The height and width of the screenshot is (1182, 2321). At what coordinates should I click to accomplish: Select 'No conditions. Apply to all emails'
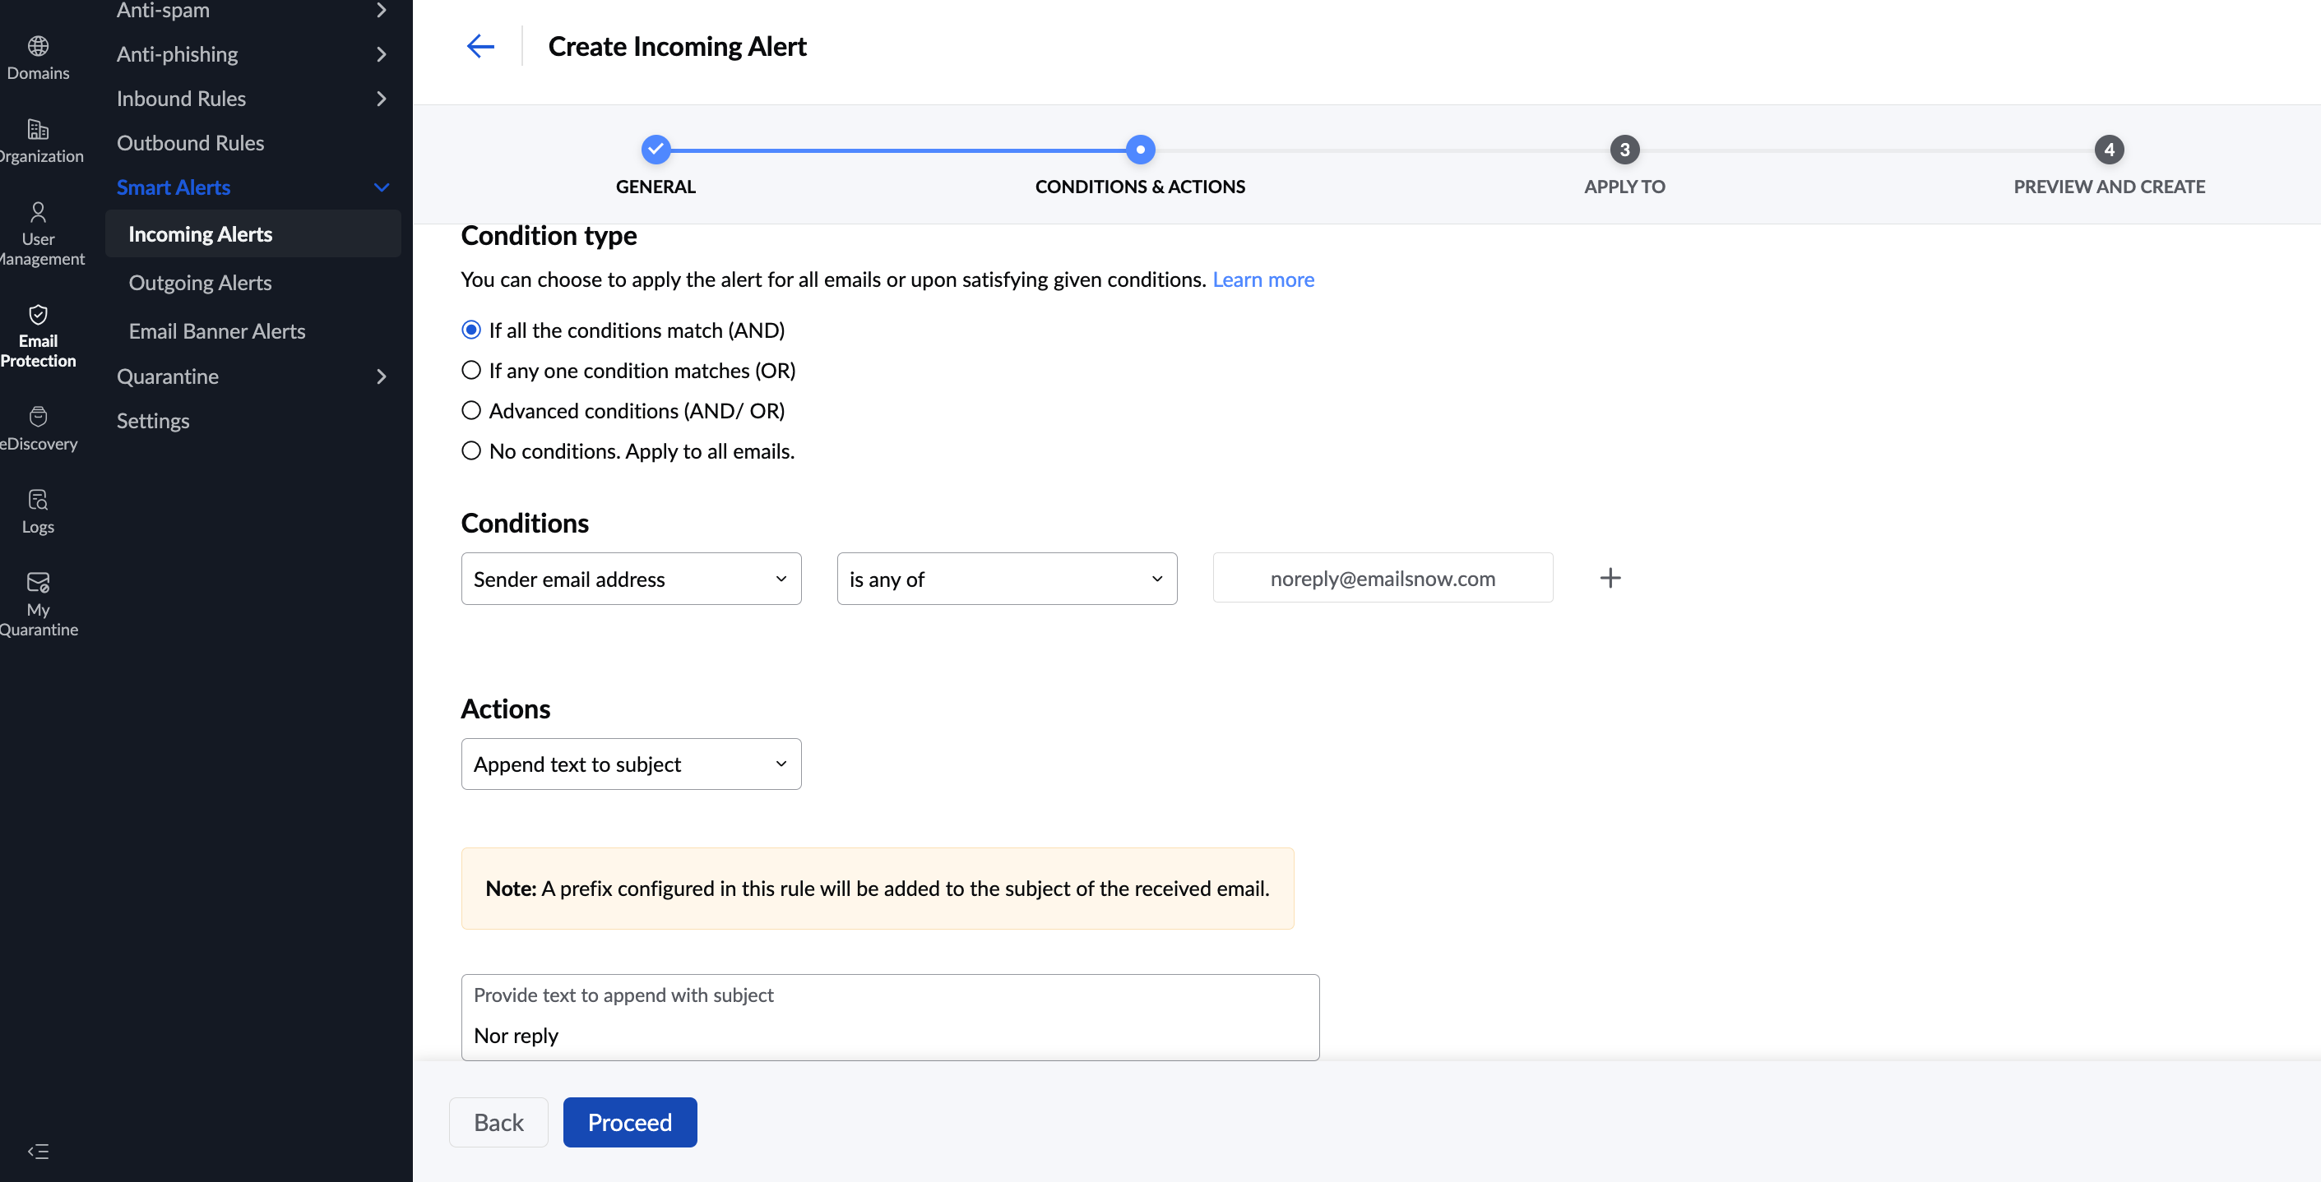pos(471,450)
